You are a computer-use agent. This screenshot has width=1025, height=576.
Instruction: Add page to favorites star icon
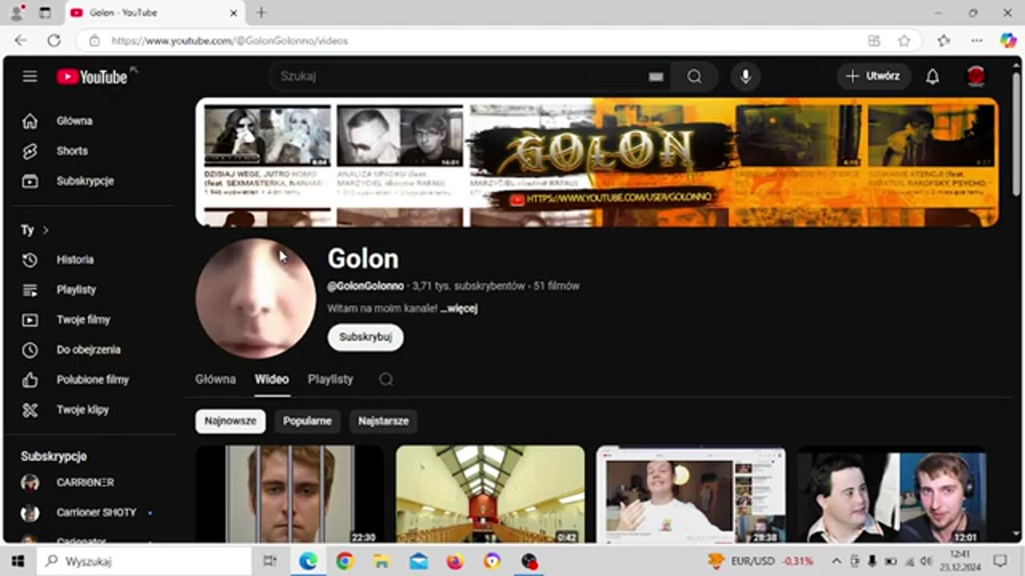pyautogui.click(x=904, y=40)
